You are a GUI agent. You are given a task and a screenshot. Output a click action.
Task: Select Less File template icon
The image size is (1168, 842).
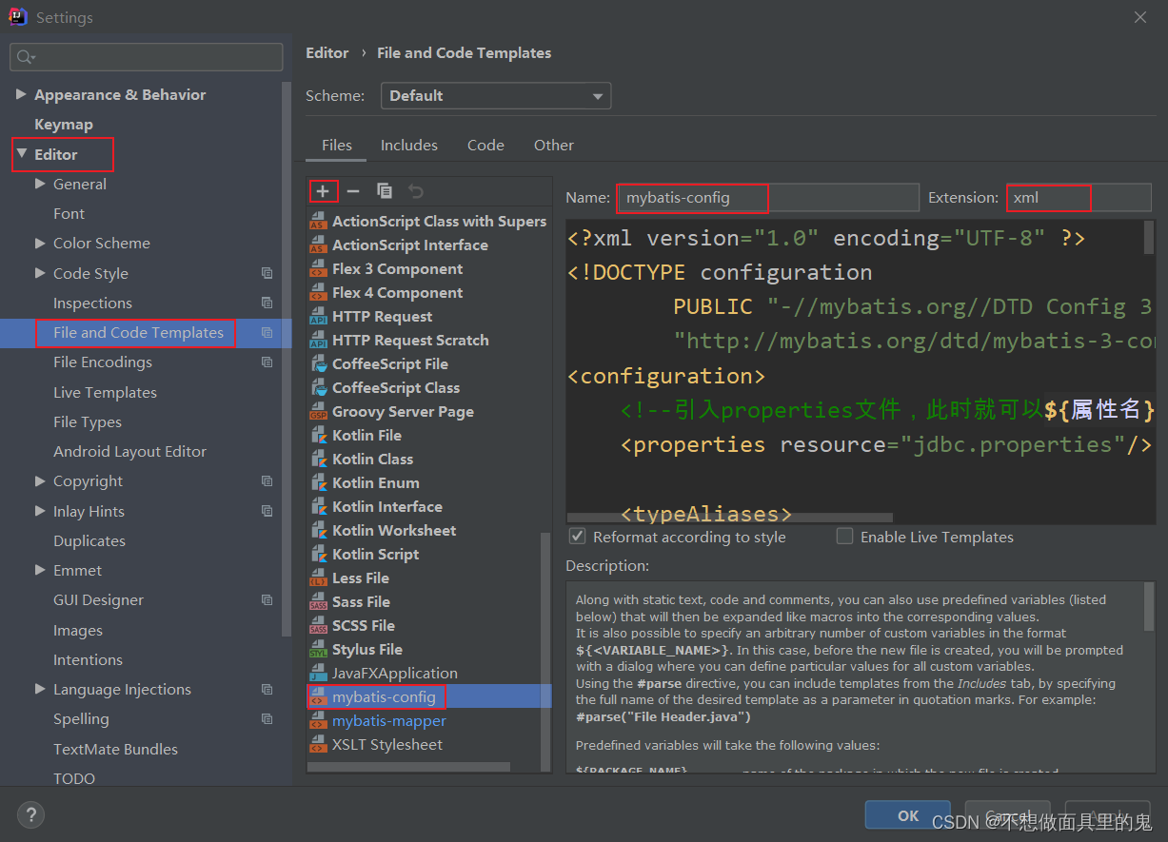coord(318,578)
